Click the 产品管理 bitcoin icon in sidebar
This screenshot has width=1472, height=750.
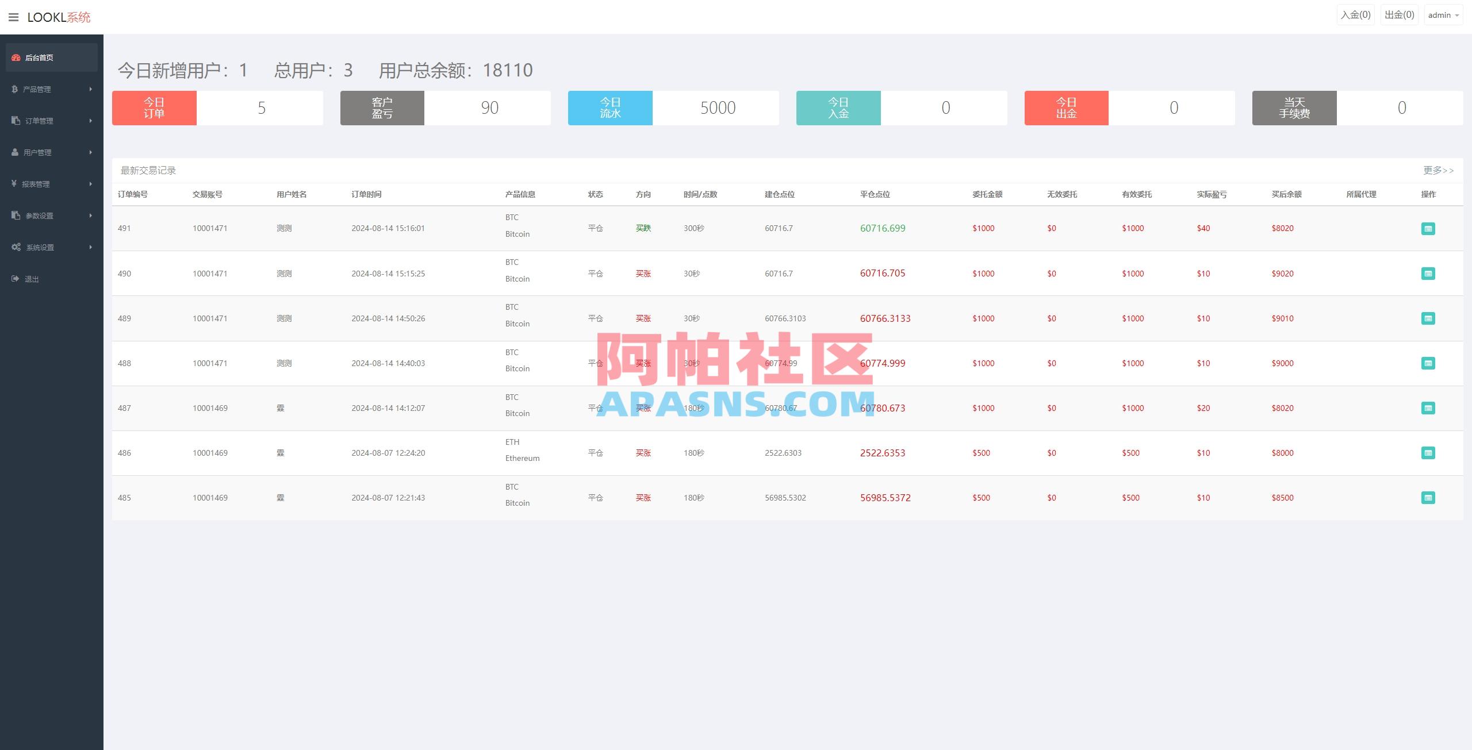(15, 89)
